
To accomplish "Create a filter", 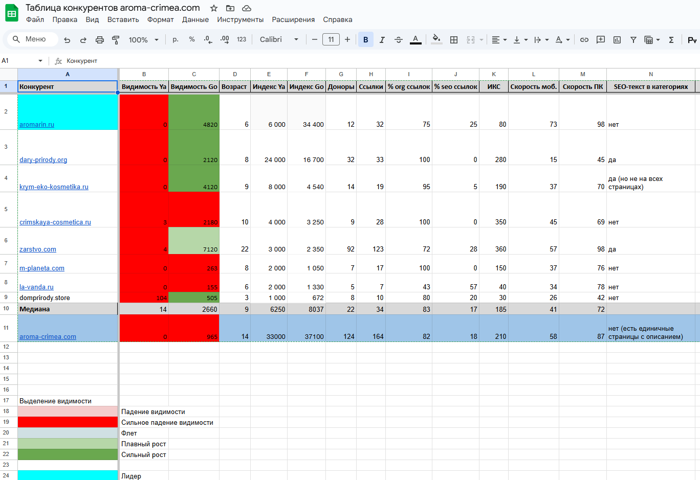I will point(633,39).
